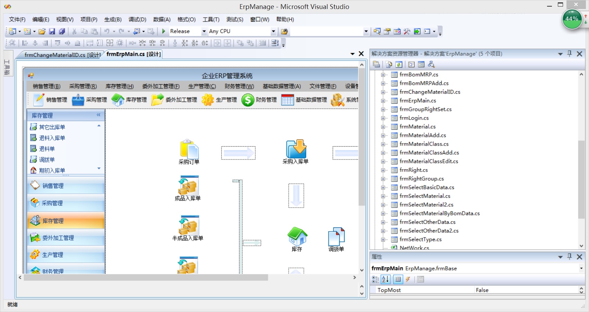Refresh the Solution Explorer
The width and height of the screenshot is (589, 312).
point(399,64)
